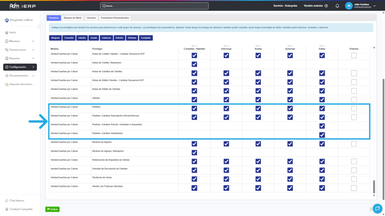Click the Inicio home icon
The height and width of the screenshot is (216, 385).
[x=7, y=32]
